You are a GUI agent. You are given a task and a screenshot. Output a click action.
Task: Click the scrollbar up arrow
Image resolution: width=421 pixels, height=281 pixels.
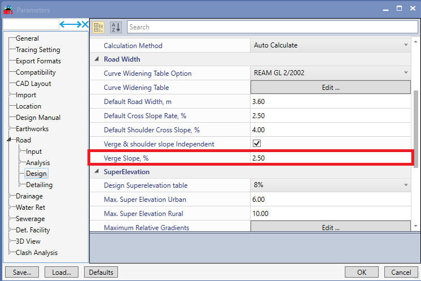(x=415, y=42)
